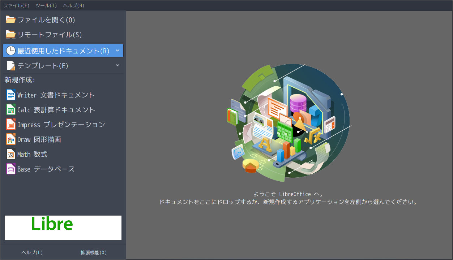Viewport: 453px width, 260px height.
Task: Expand the templates dropdown arrow
Action: coord(117,65)
